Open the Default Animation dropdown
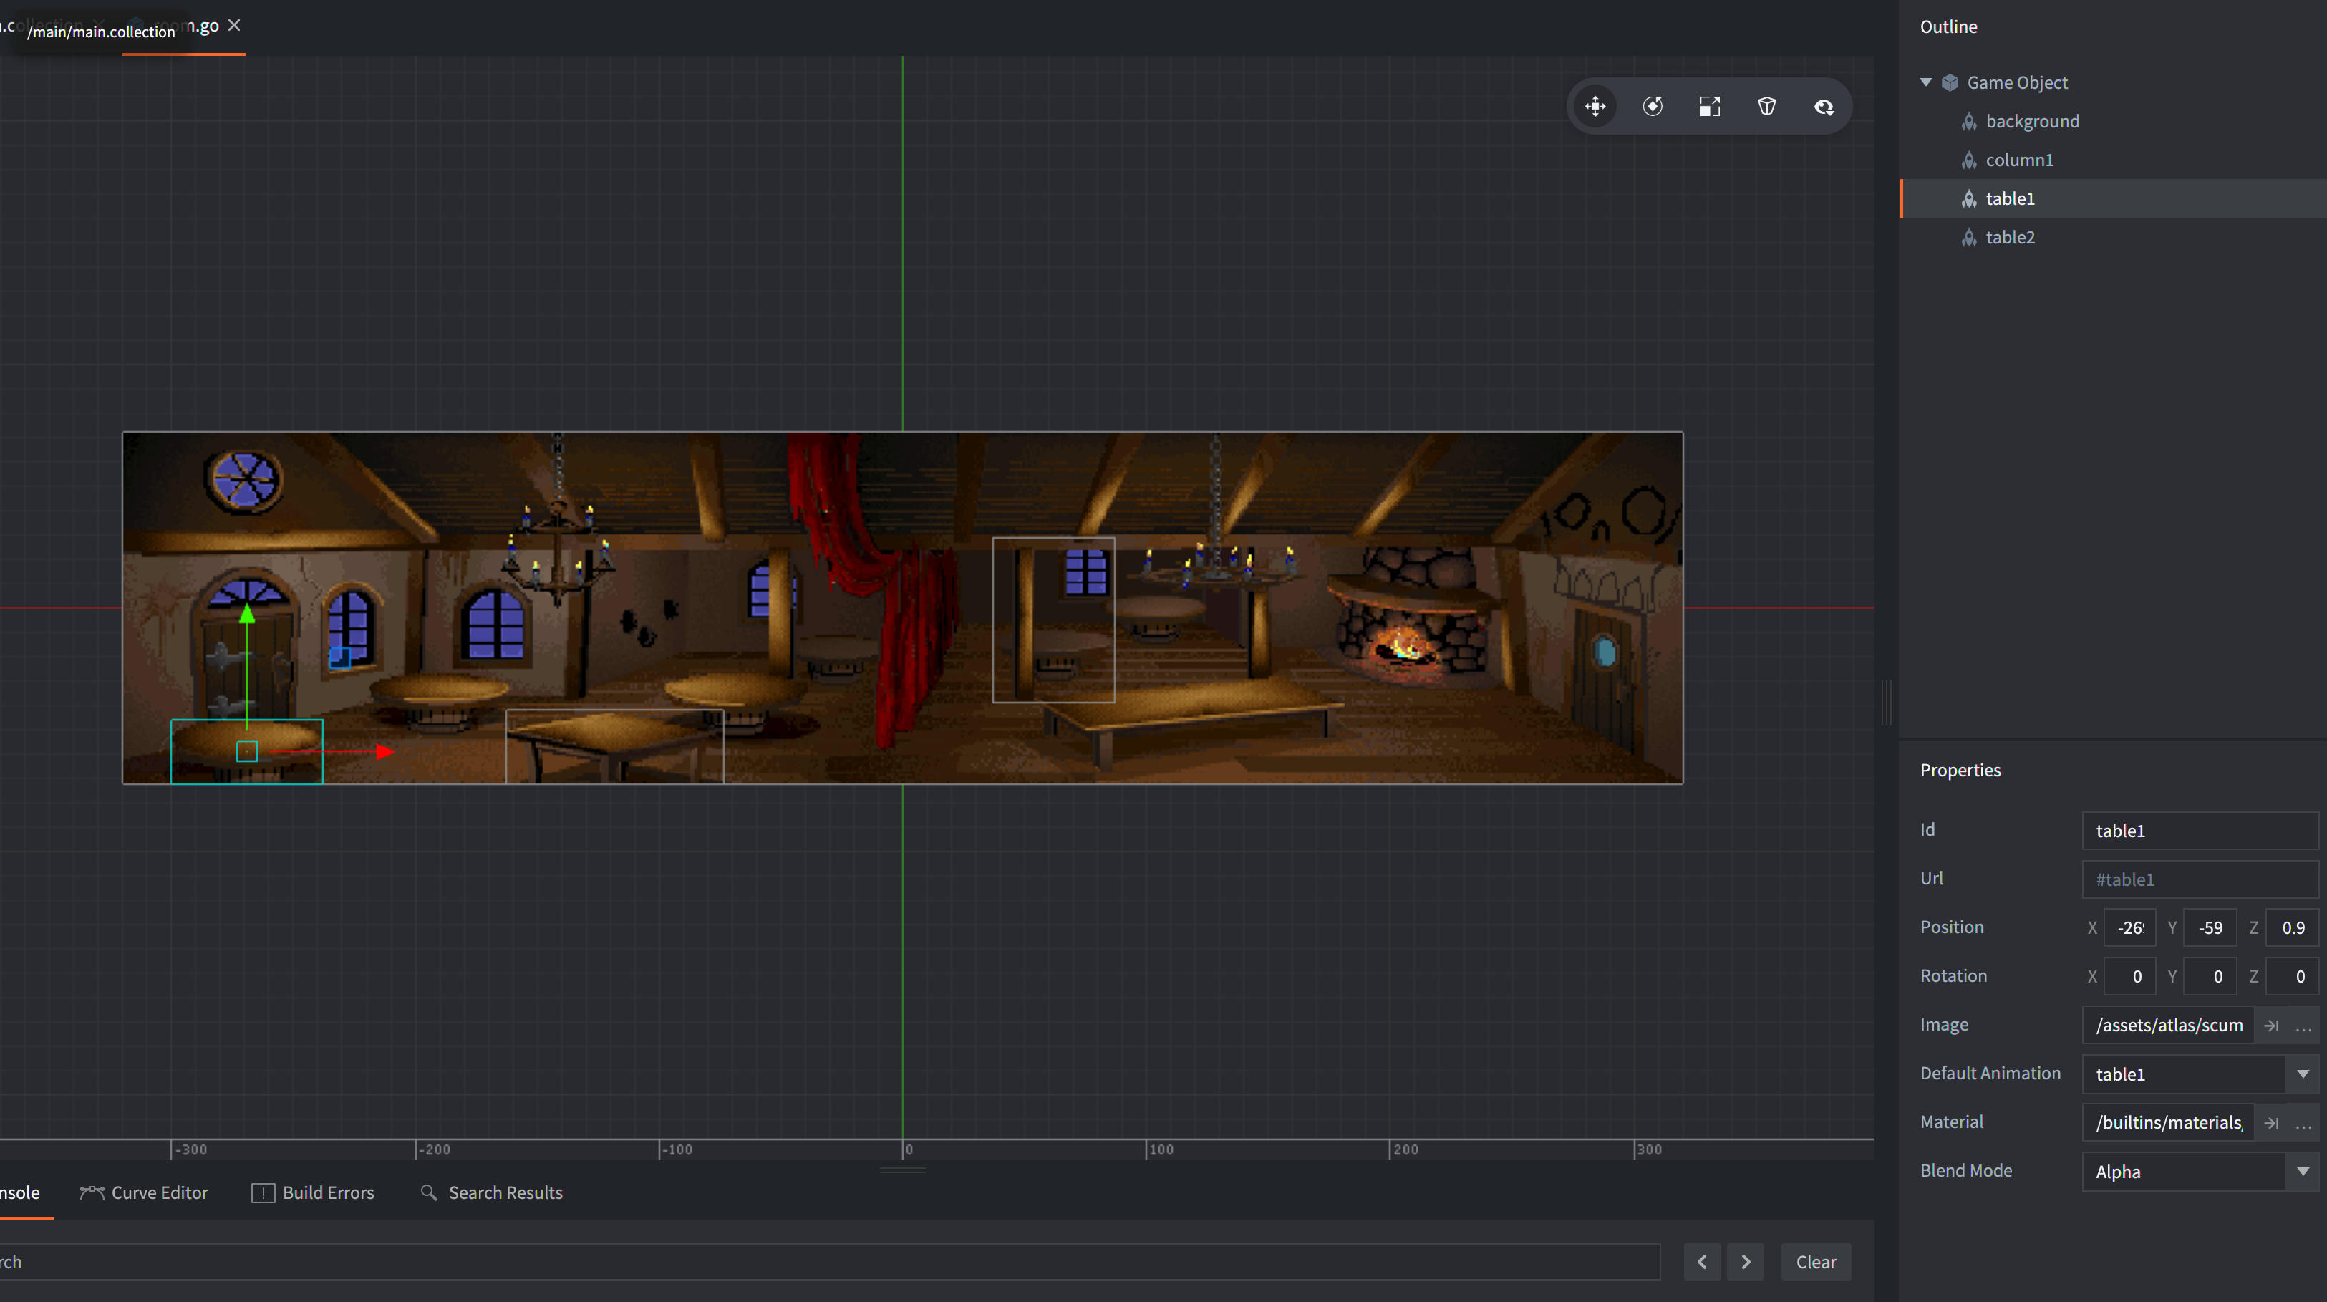Image resolution: width=2327 pixels, height=1302 pixels. (x=2303, y=1074)
